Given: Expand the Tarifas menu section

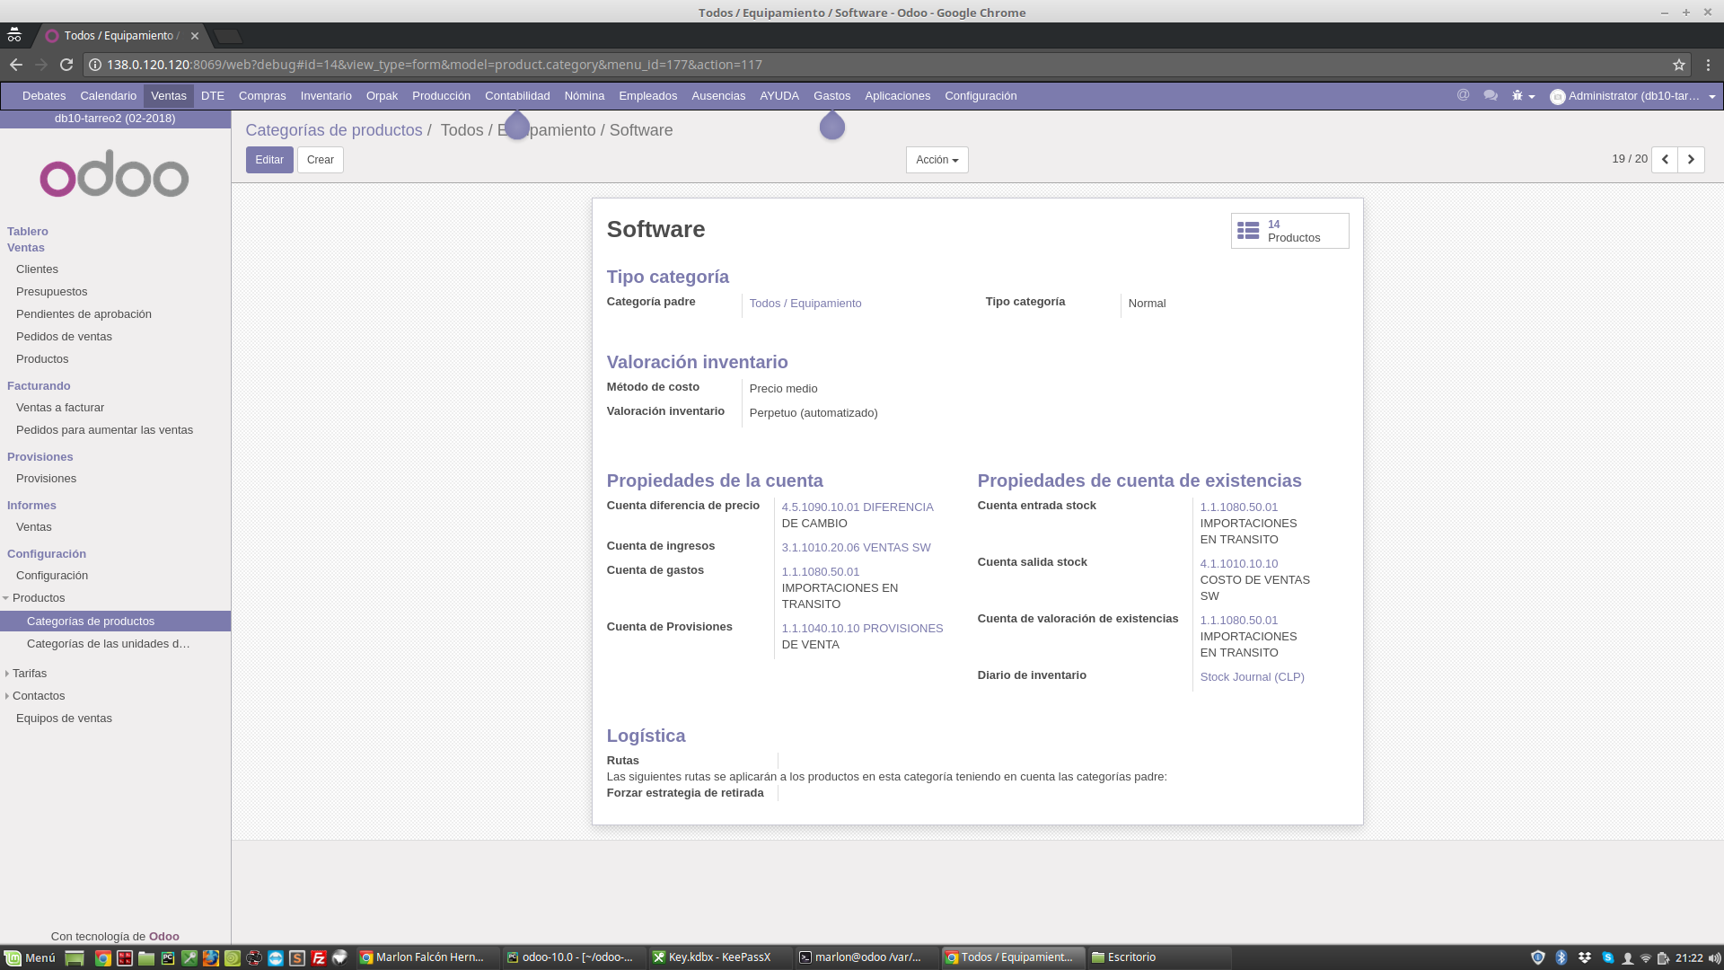Looking at the screenshot, I should click(x=27, y=674).
